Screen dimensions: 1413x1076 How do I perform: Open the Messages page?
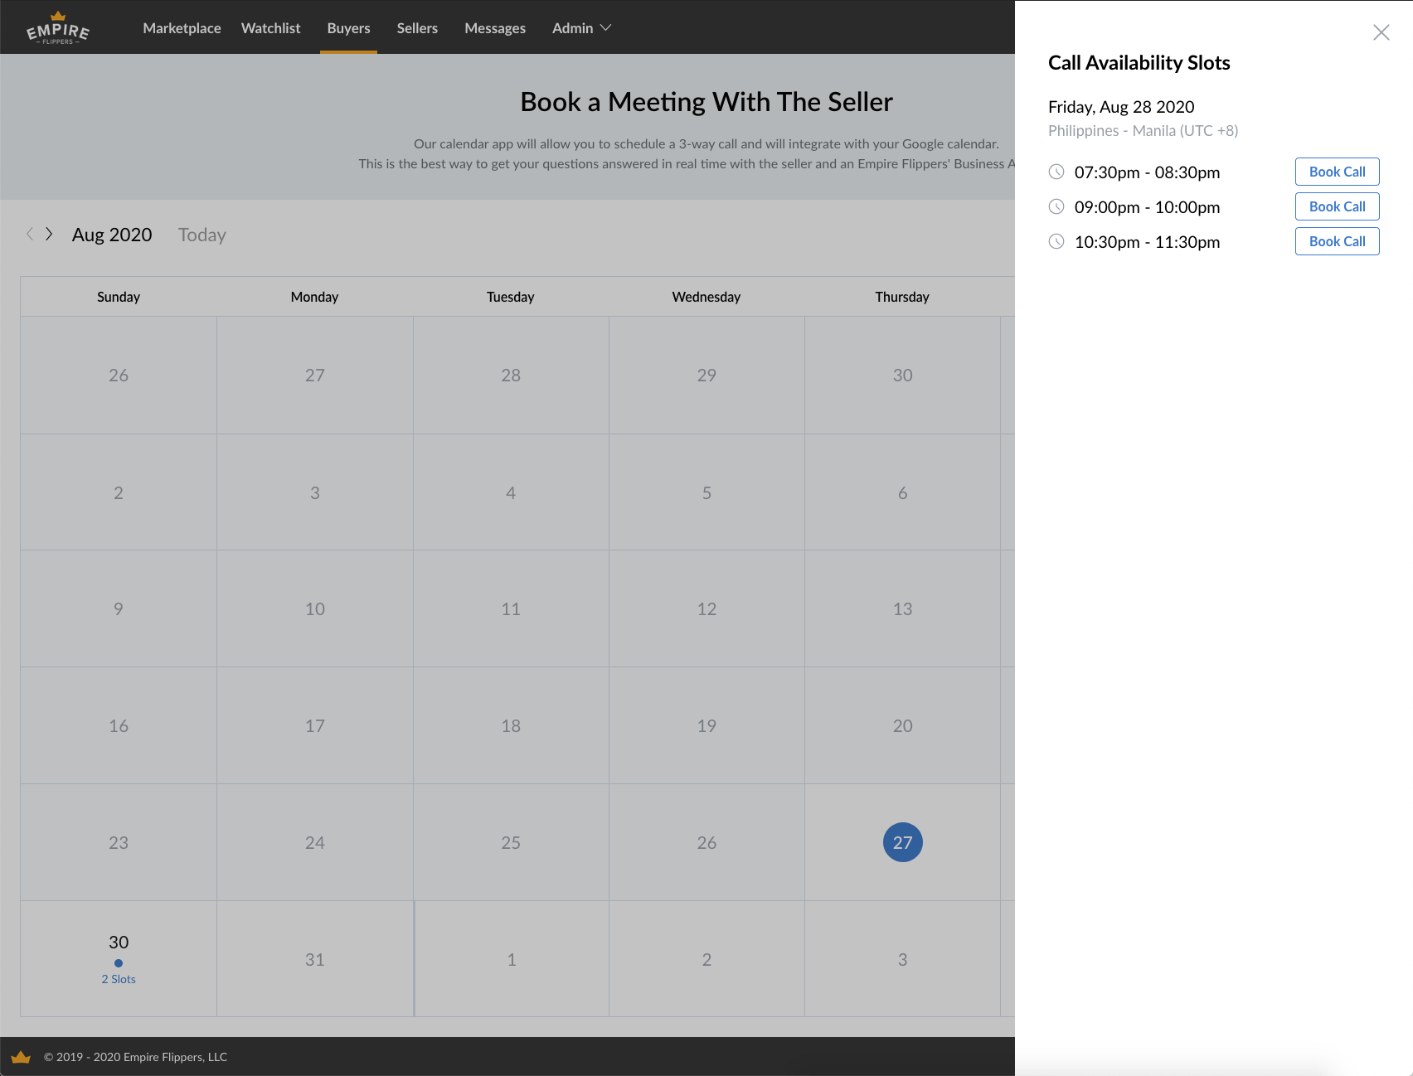coord(494,27)
